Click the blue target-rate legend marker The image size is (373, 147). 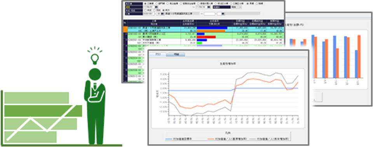(x=169, y=139)
